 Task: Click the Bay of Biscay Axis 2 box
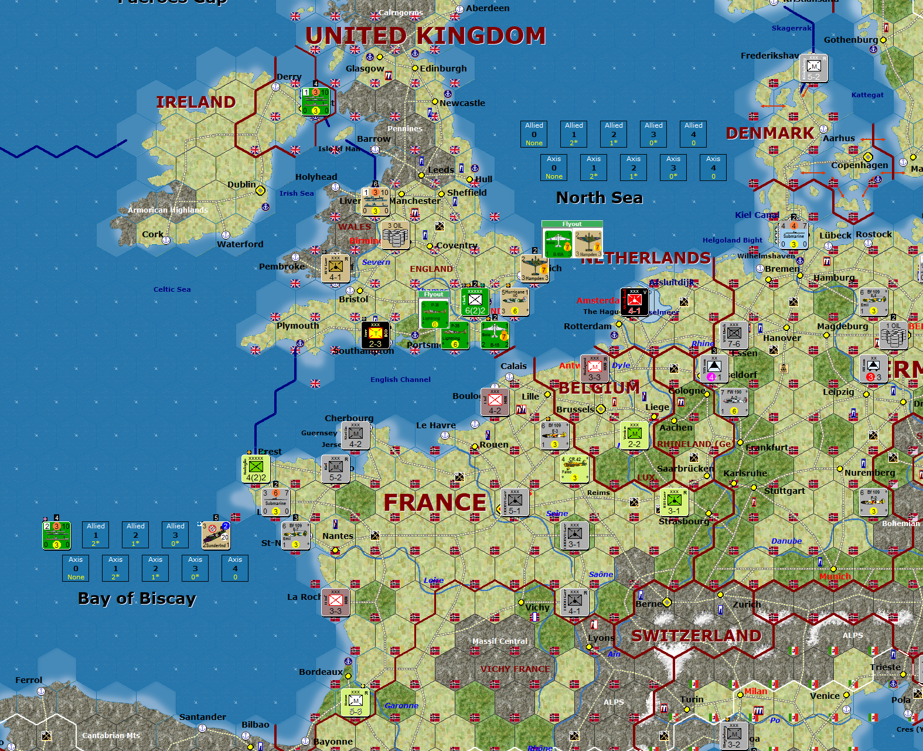155,568
